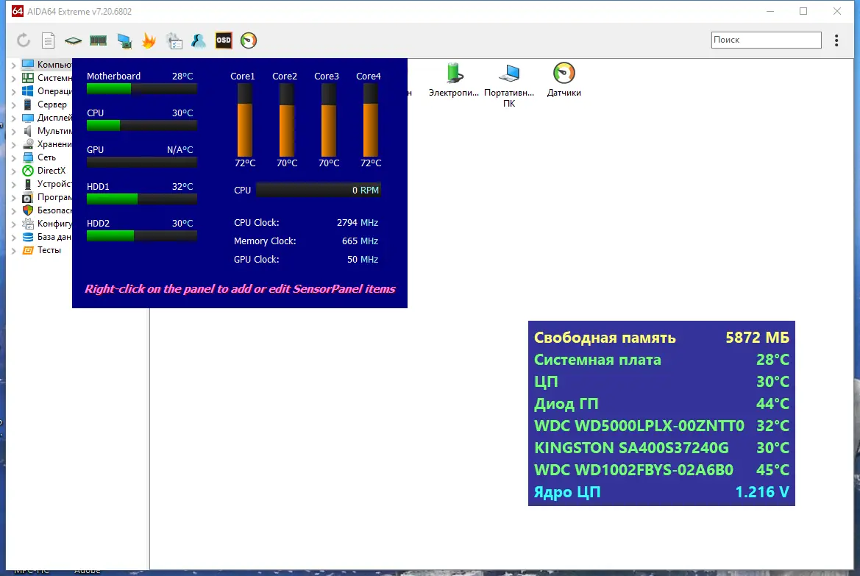Screen dimensions: 860x576
Task: Click the CPU fan 0 RPM bar
Action: 318,190
